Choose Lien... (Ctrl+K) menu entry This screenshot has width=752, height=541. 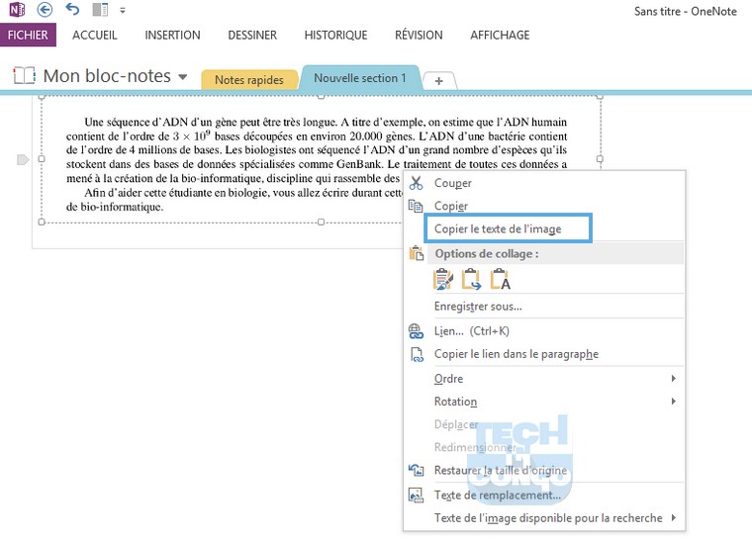pyautogui.click(x=471, y=331)
